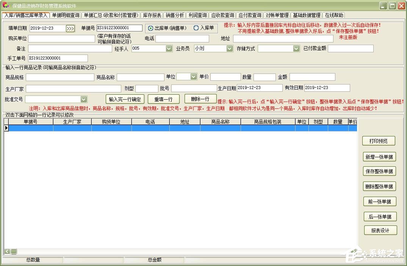Click the 单据号 input field
This screenshot has width=407, height=266.
119,28
